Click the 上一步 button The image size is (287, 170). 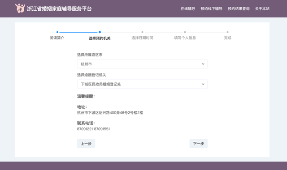point(86,144)
